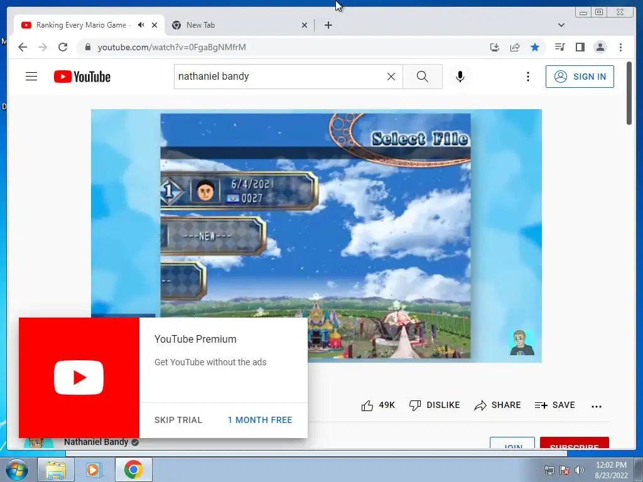Click the YouTube Premium red logo image
The width and height of the screenshot is (643, 482).
coord(78,377)
